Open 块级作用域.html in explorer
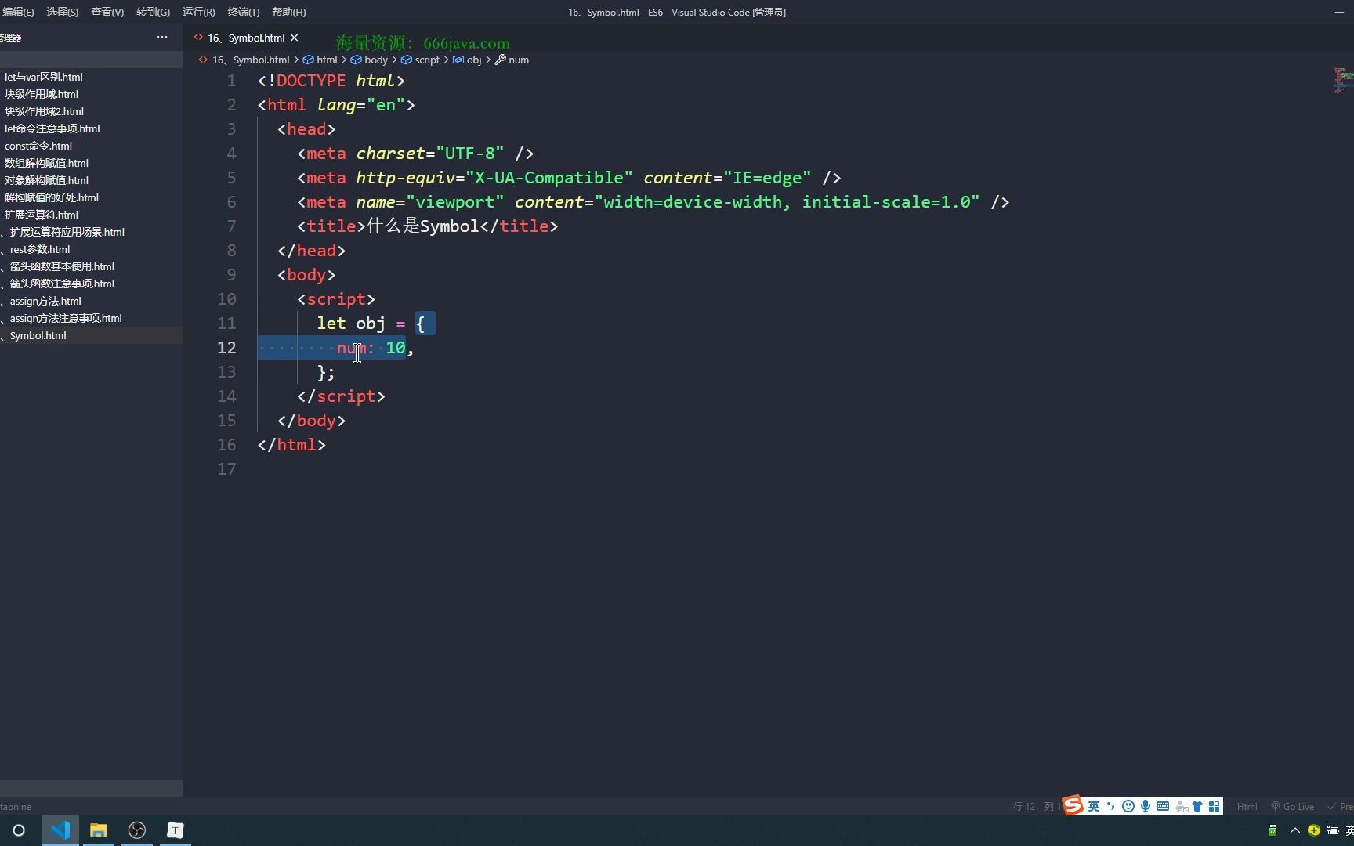 tap(91, 94)
